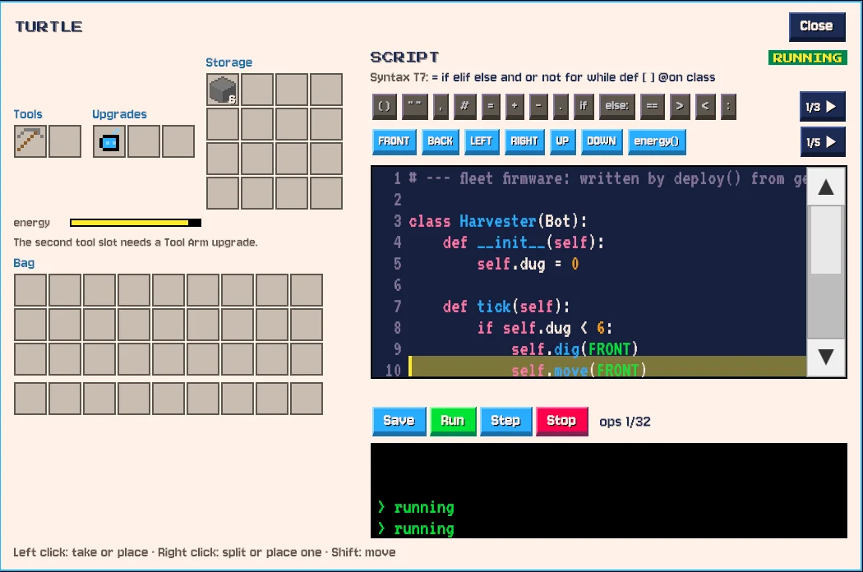The width and height of the screenshot is (863, 572).
Task: Insert the == comparison snippet
Action: pyautogui.click(x=653, y=106)
